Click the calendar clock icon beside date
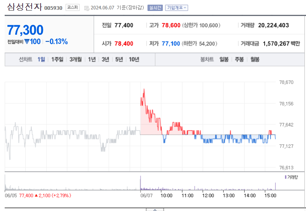The height and width of the screenshot is (211, 306). tap(87, 8)
